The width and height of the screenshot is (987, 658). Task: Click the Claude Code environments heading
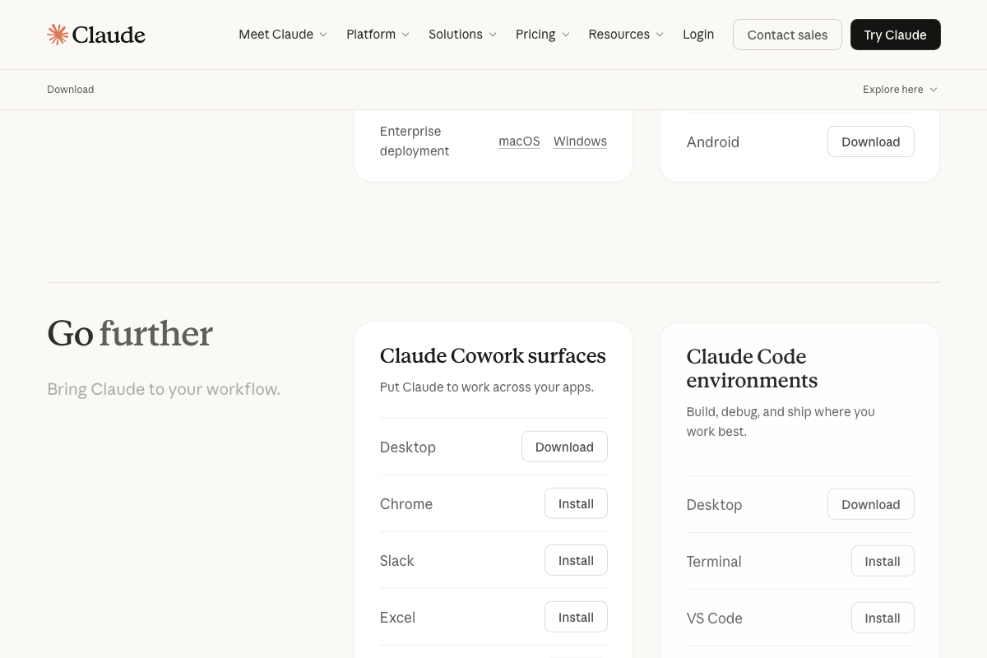tap(752, 368)
